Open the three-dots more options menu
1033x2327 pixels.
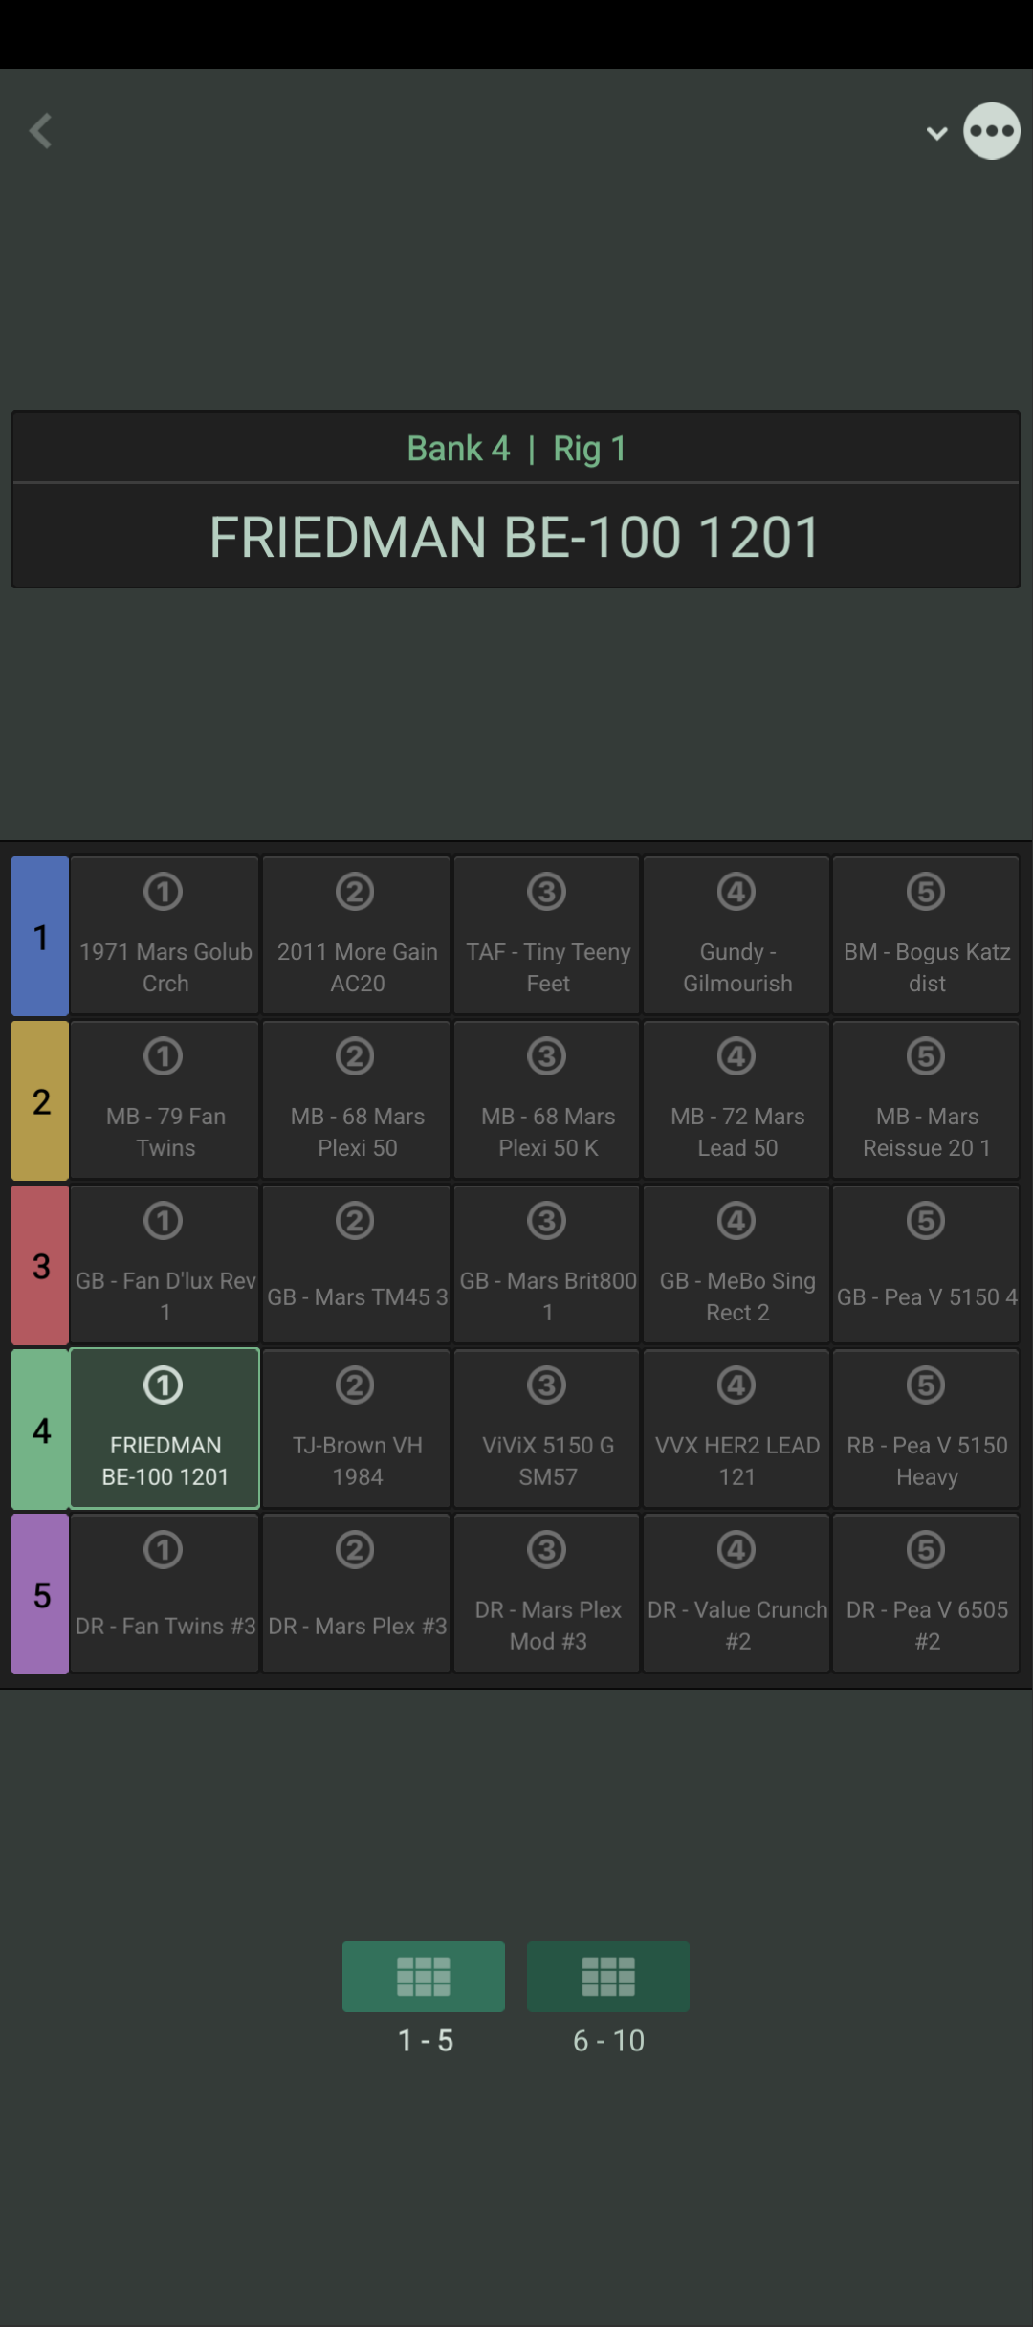(x=992, y=131)
